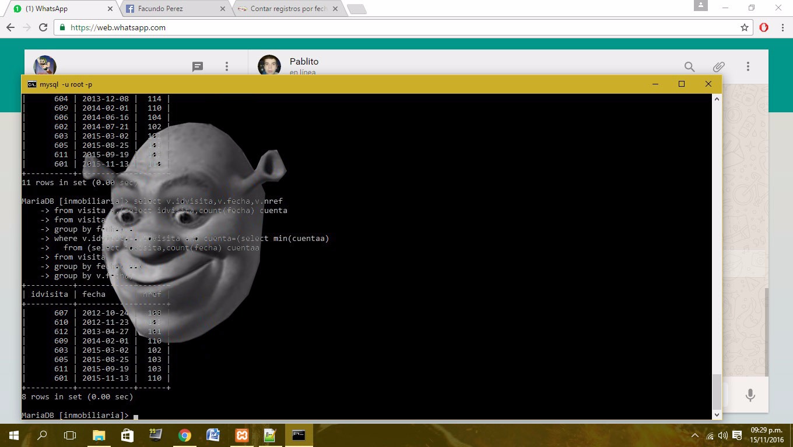The width and height of the screenshot is (793, 447).
Task: Open the WhatsApp left panel menu dots
Action: [227, 67]
